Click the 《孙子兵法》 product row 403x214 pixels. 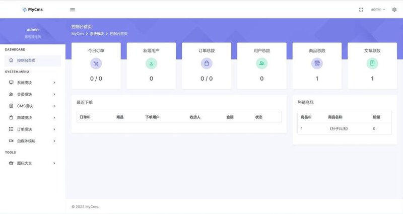click(345, 128)
